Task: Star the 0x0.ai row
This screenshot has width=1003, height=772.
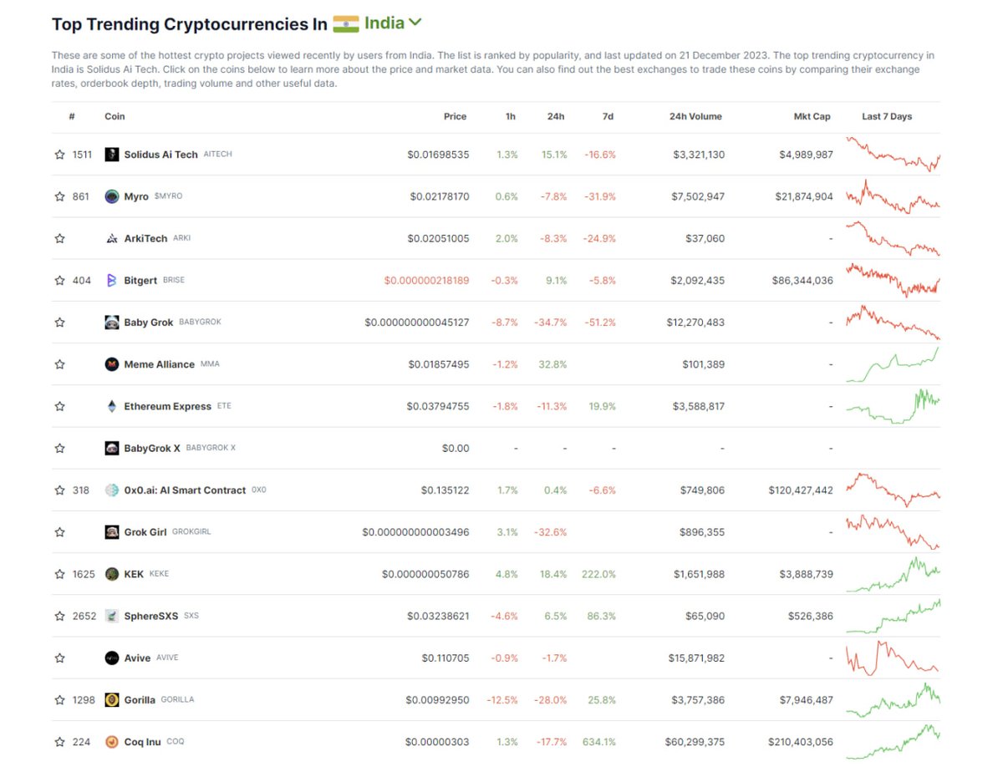Action: [x=59, y=490]
